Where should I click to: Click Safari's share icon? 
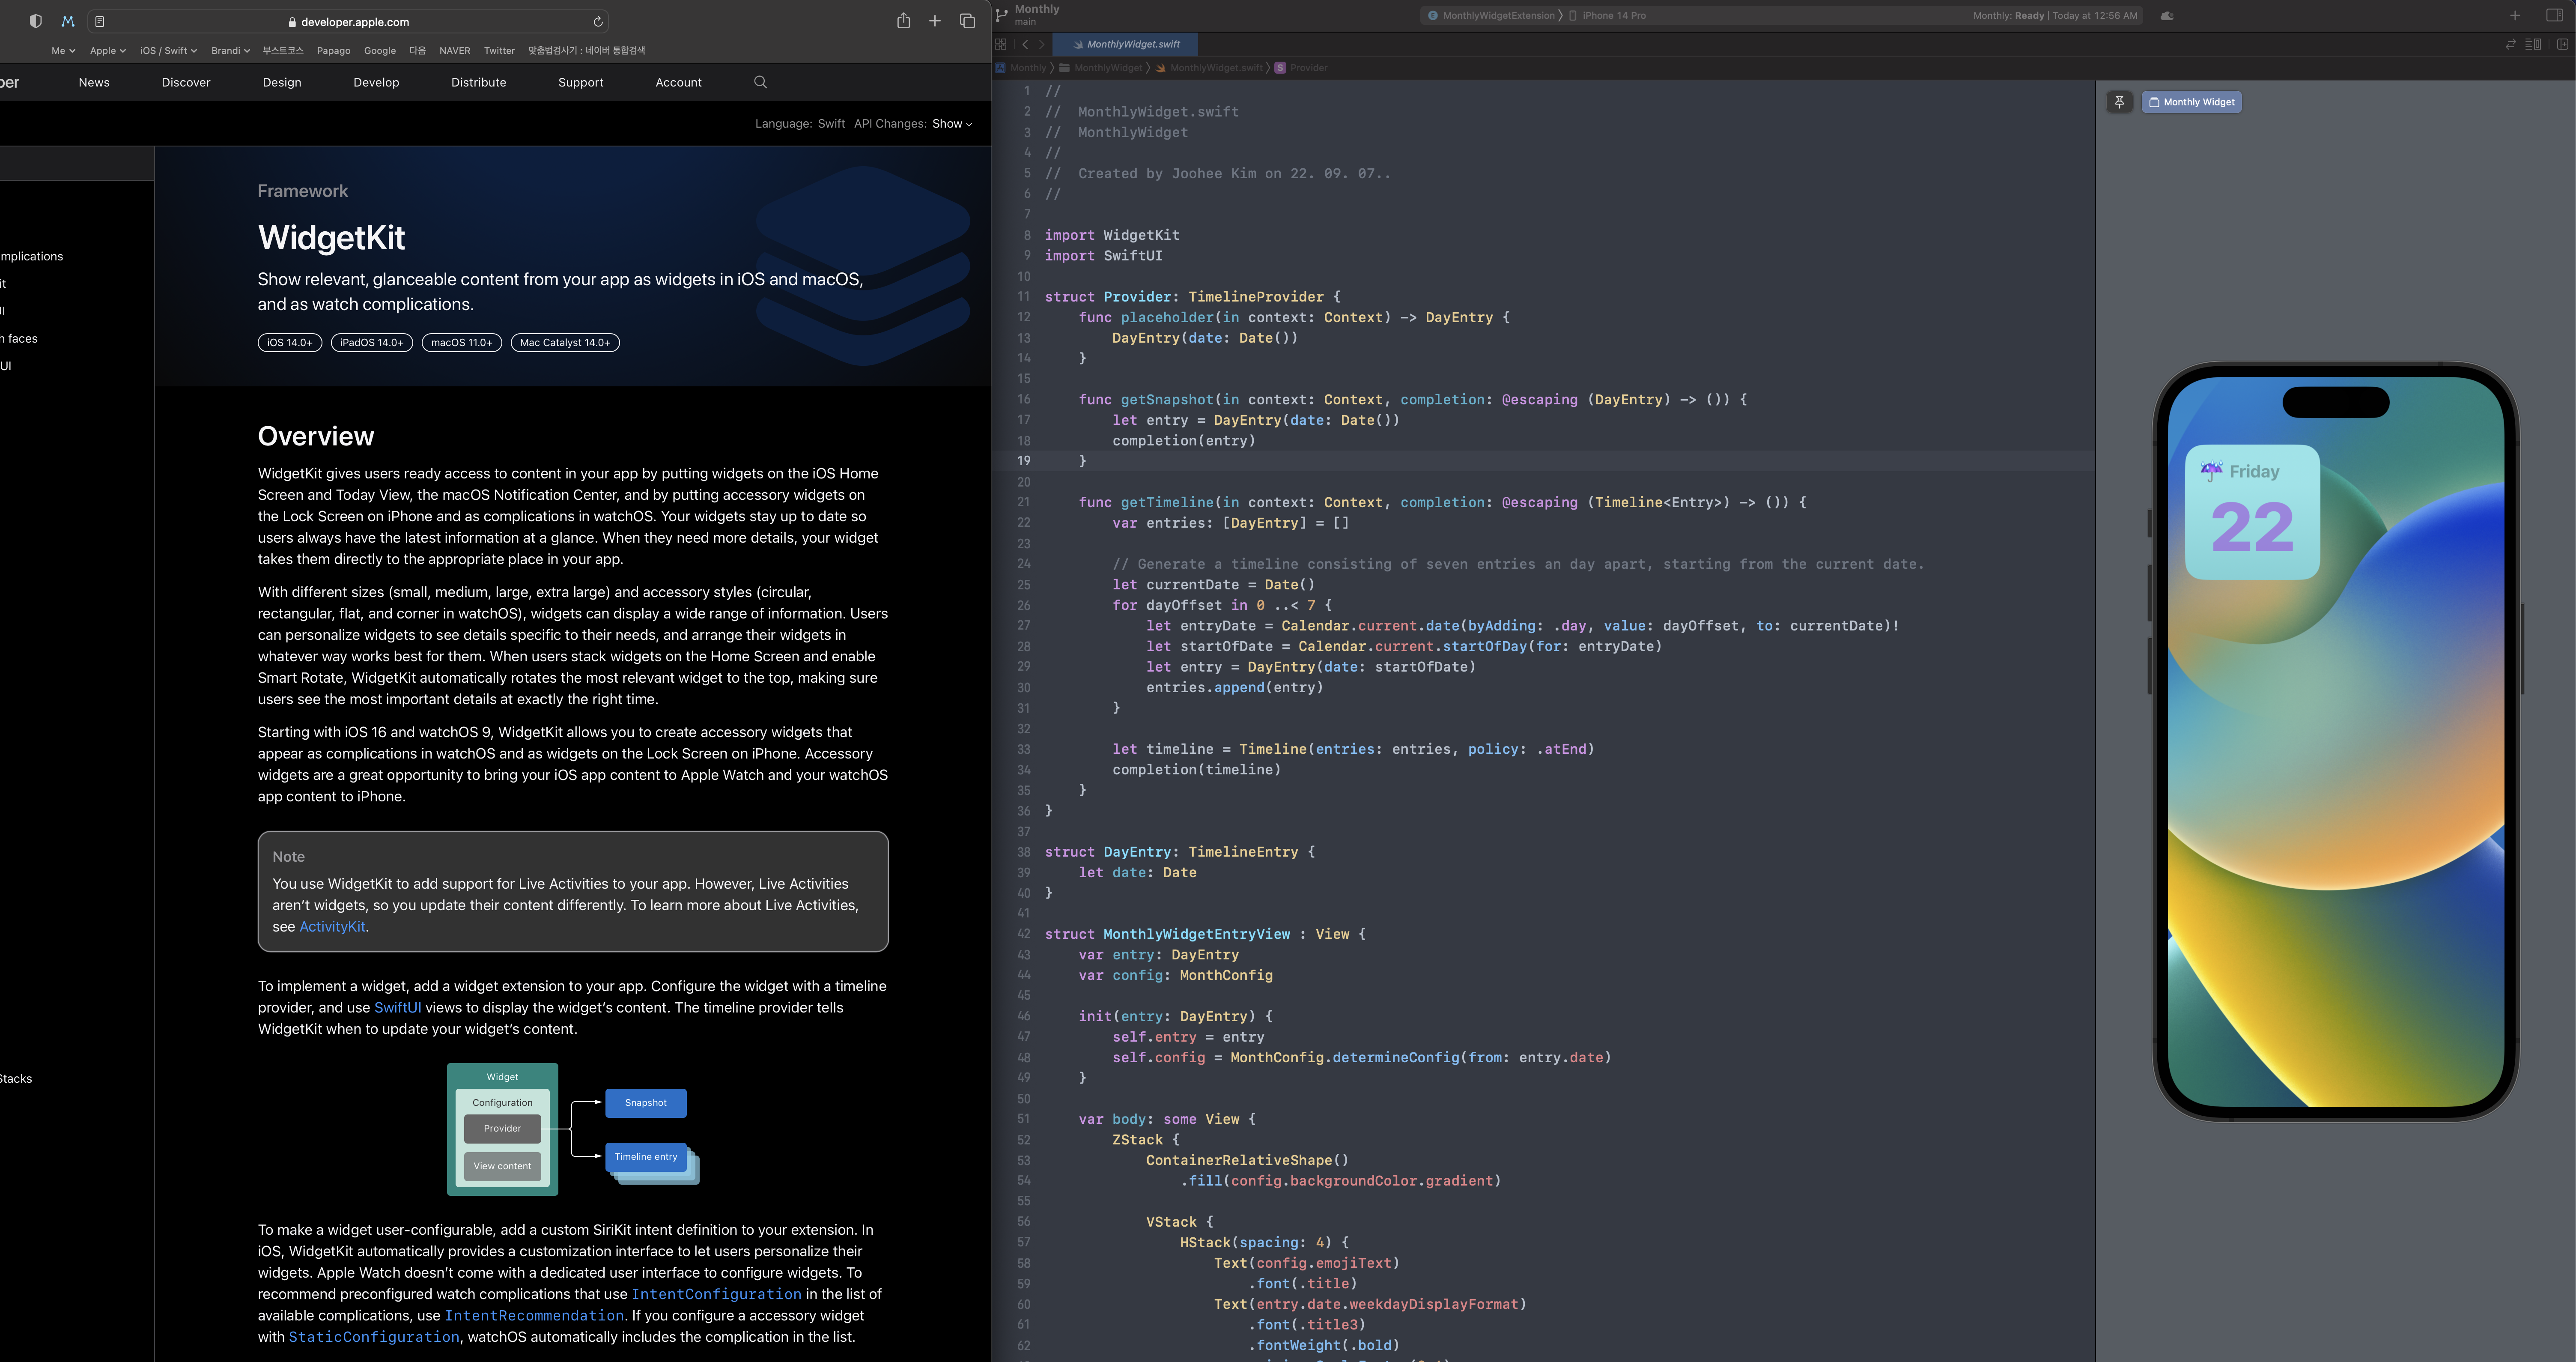click(903, 21)
